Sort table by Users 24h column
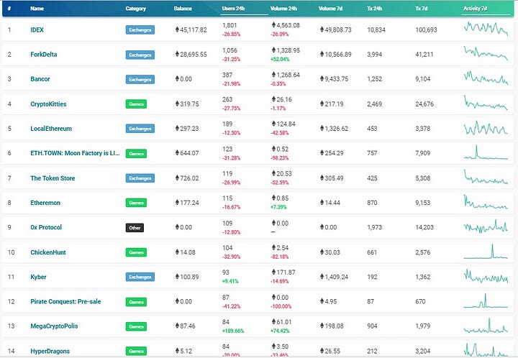This screenshot has height=358, width=518. [x=233, y=9]
